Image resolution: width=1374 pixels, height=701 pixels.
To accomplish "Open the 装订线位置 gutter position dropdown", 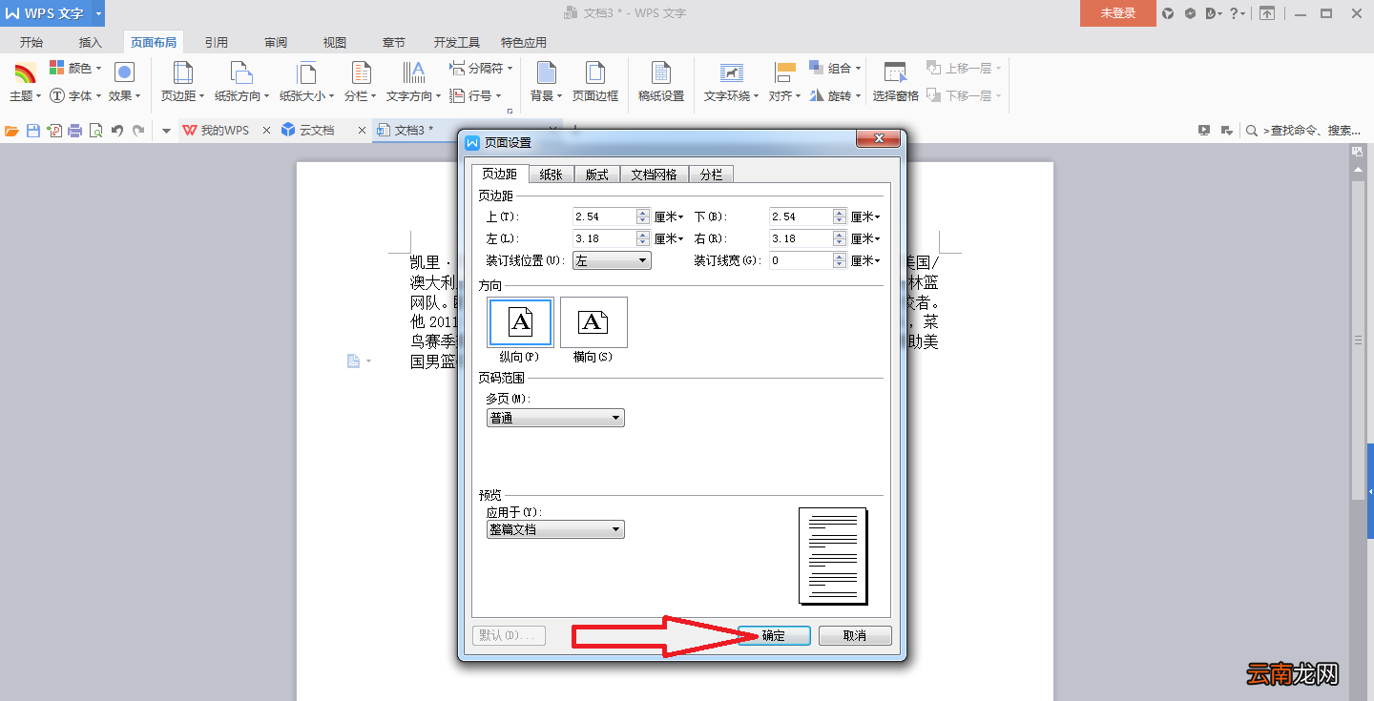I will coord(612,260).
